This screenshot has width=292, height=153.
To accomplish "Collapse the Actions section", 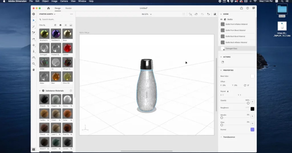I will tap(221, 57).
